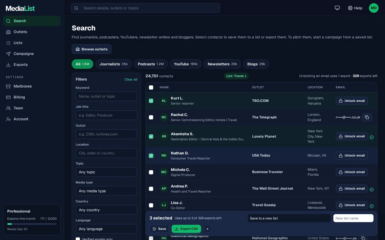Unlock email for Michele C.
Screen dimensions: 385x240
pos(352,172)
